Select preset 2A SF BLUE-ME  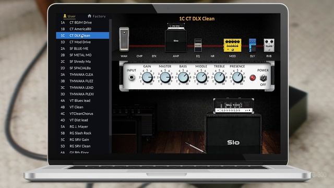pos(82,49)
